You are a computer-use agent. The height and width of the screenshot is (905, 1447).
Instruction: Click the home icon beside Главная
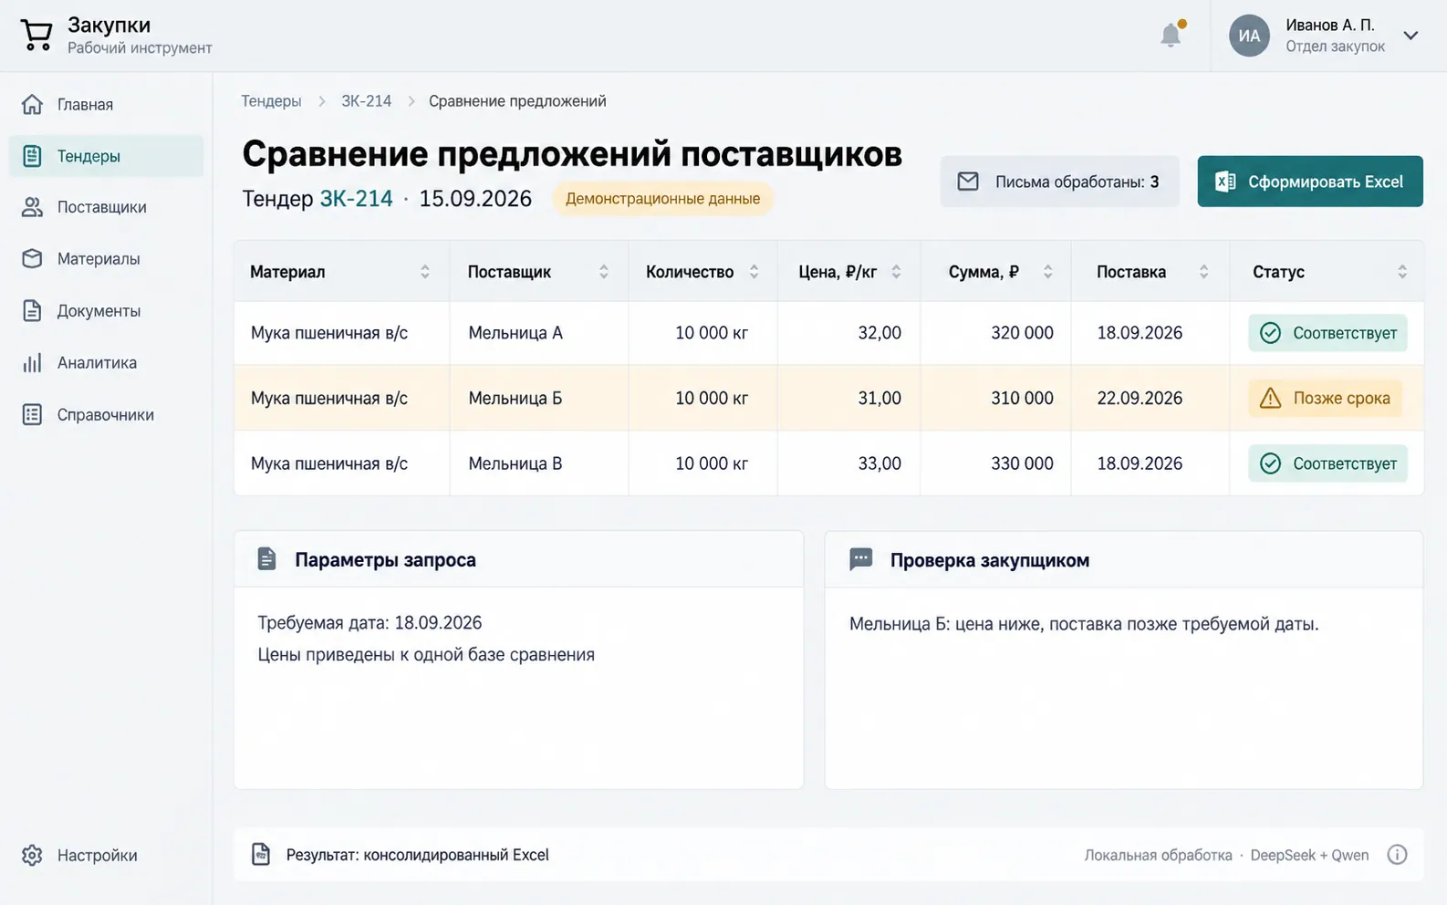click(x=32, y=104)
